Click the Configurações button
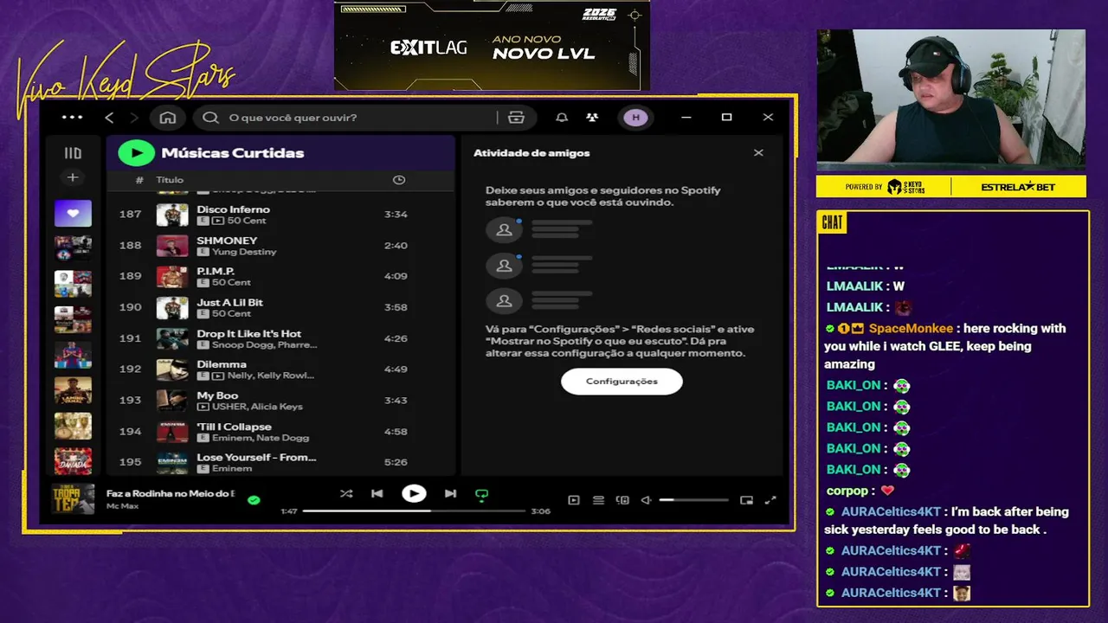1108x623 pixels. [622, 382]
